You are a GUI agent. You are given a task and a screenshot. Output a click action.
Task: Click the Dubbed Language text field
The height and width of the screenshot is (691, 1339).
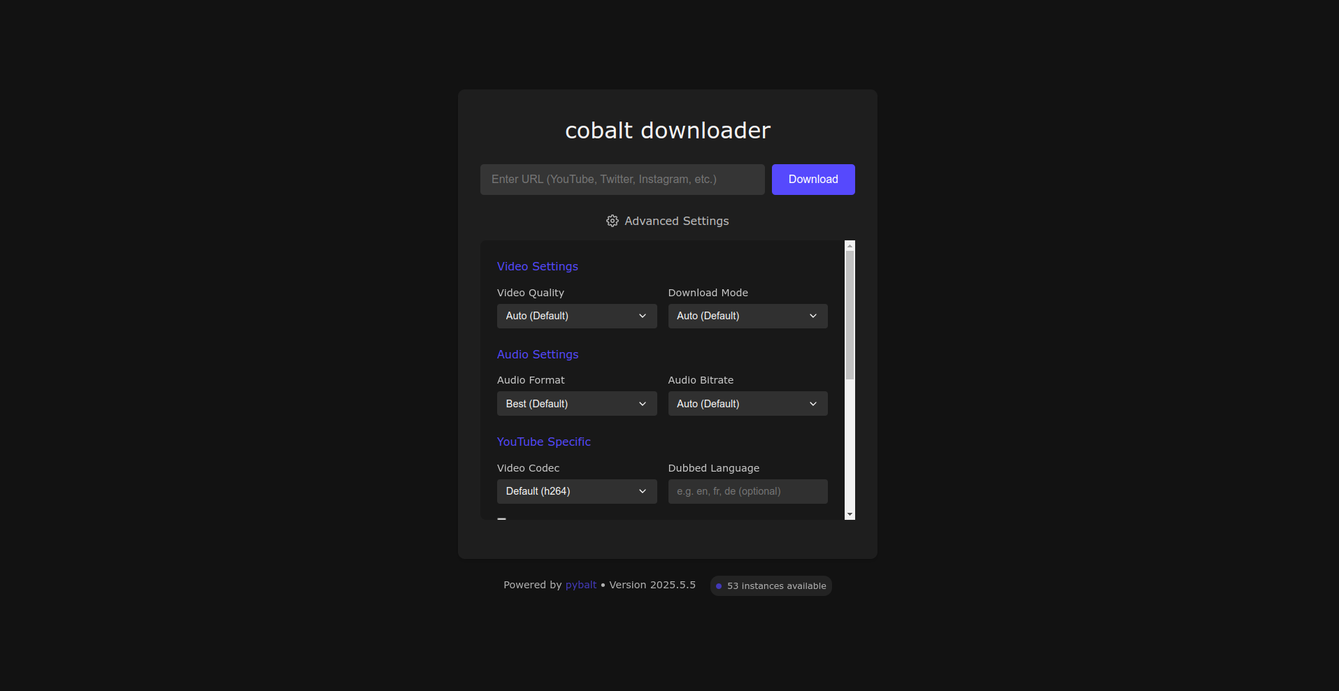click(748, 491)
